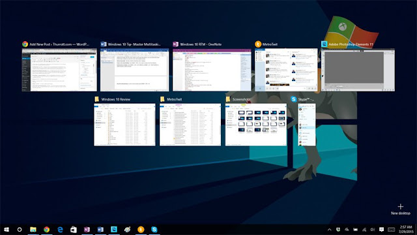Click the Cortana circle icon in taskbar
Screen dimensions: 417x235
[x=20, y=229]
